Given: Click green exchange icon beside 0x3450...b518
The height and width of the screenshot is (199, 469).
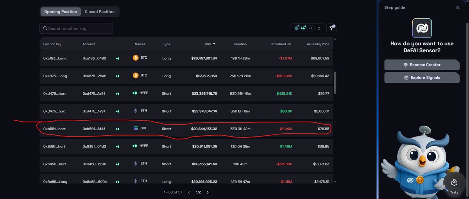Looking at the screenshot, I should click(117, 164).
